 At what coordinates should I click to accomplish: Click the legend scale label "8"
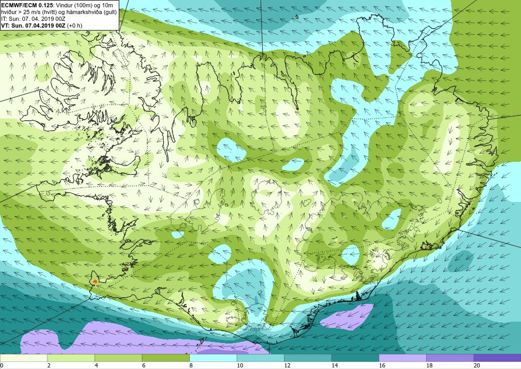point(191,365)
